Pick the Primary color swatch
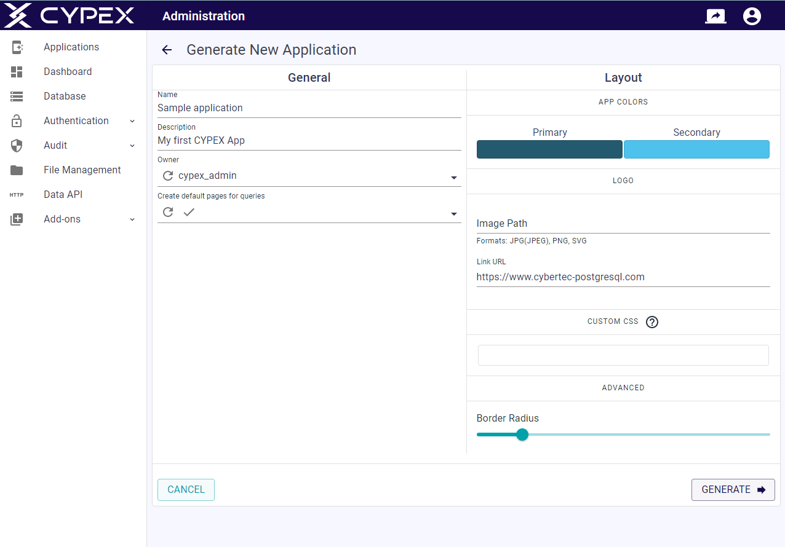Viewport: 785px width, 547px height. coord(549,149)
